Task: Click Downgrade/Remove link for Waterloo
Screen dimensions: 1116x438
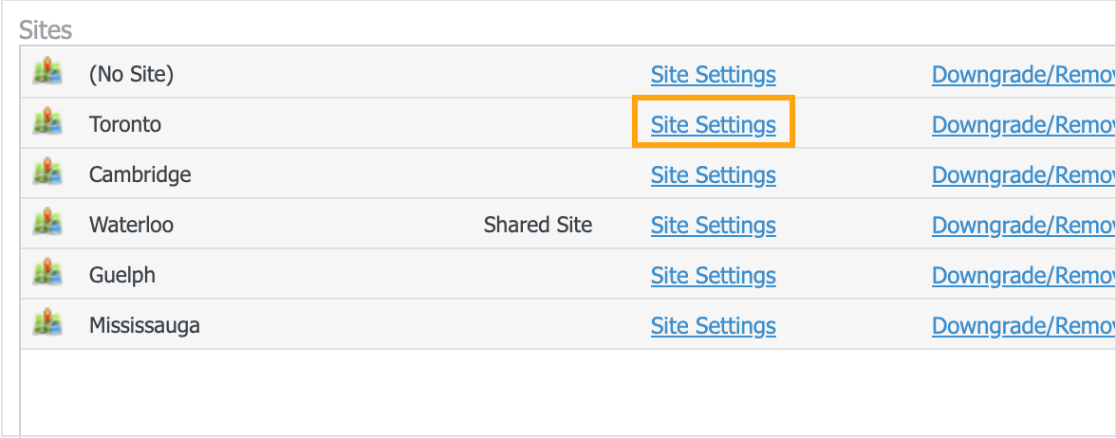Action: click(x=1023, y=225)
